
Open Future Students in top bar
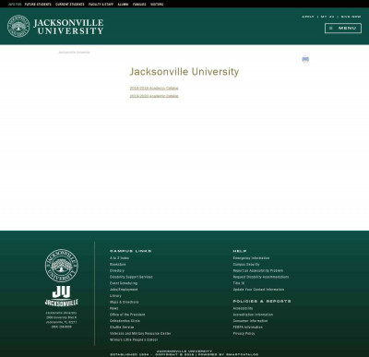pyautogui.click(x=38, y=5)
